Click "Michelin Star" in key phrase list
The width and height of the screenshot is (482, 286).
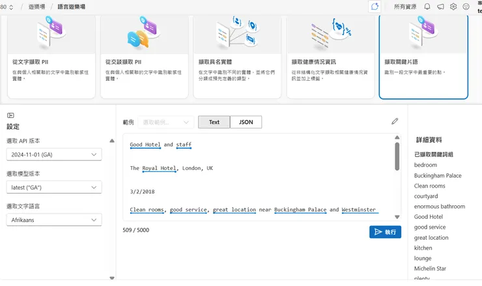click(430, 268)
